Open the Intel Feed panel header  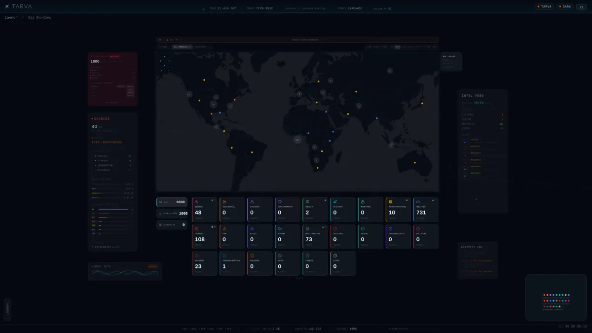[x=473, y=95]
